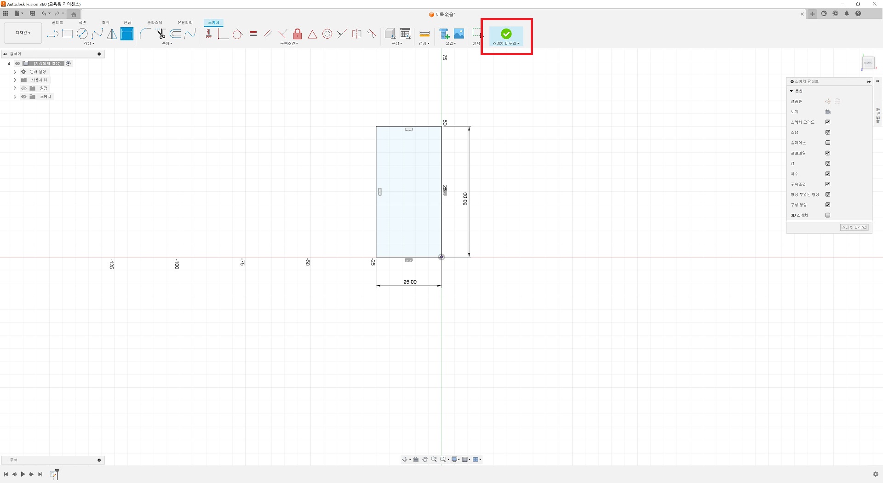Screen dimensions: 883x483
Task: Click the Change Parameters table icon
Action: (x=405, y=34)
